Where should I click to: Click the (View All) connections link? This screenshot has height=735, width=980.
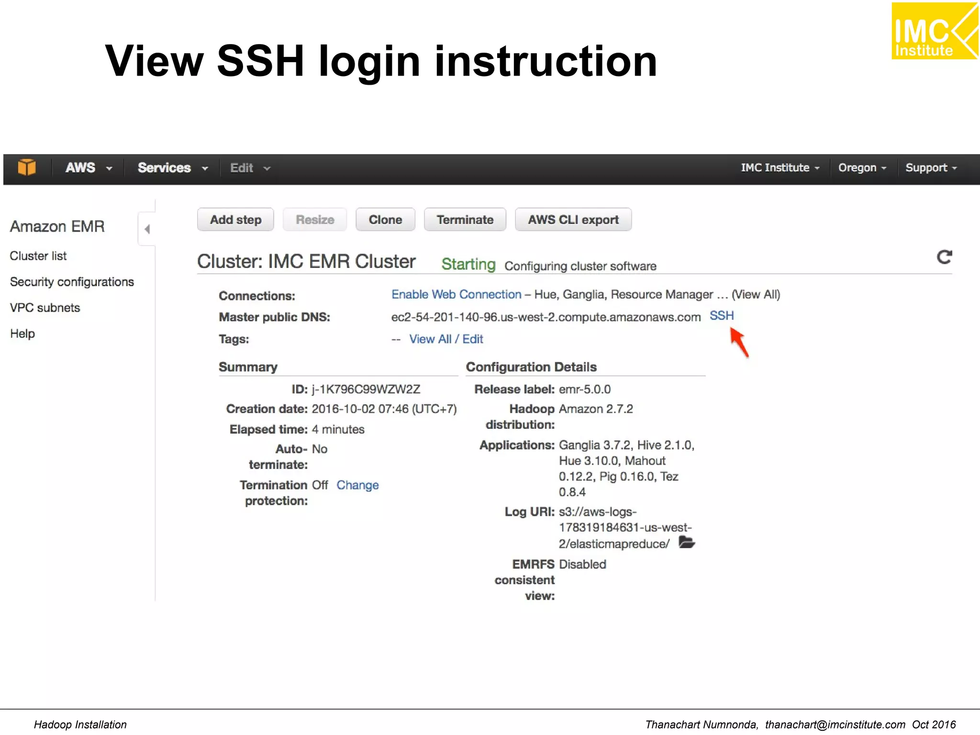756,294
